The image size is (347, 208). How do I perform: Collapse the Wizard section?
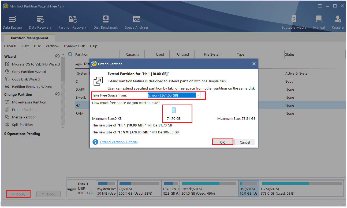pos(57,56)
